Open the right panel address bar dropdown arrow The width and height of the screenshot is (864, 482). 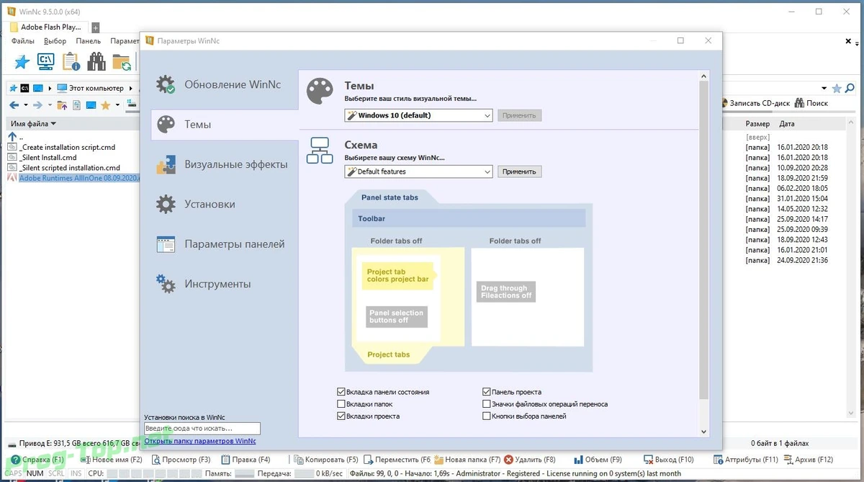826,89
